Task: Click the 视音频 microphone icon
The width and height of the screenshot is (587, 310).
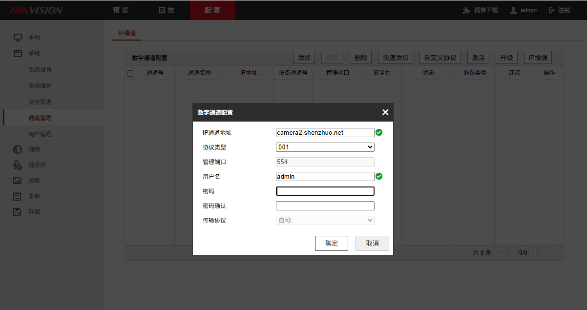Action: pyautogui.click(x=18, y=165)
